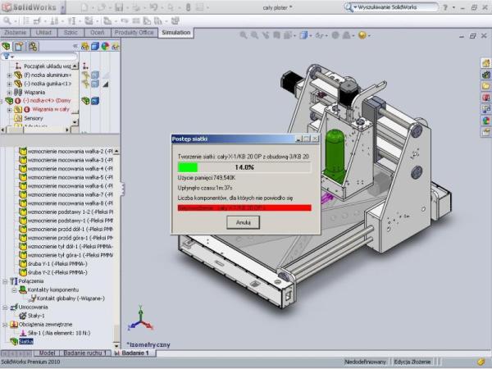This screenshot has width=492, height=369.
Task: Switch to the Produkty Office tab
Action: [134, 33]
